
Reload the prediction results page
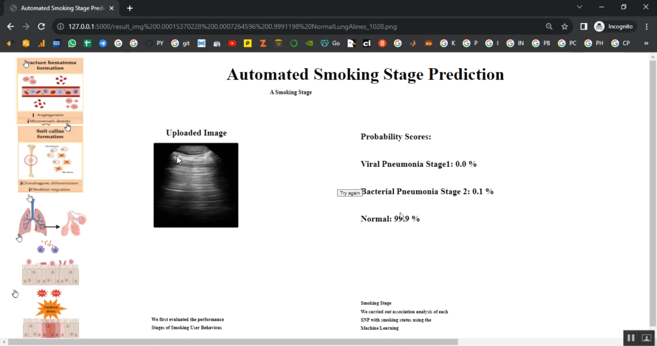(41, 26)
